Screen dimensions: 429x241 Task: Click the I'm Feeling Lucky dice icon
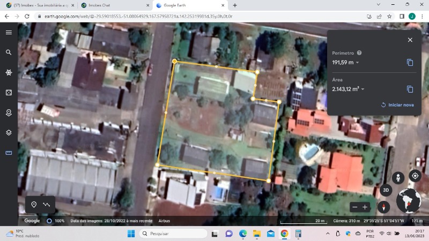pos(9,93)
